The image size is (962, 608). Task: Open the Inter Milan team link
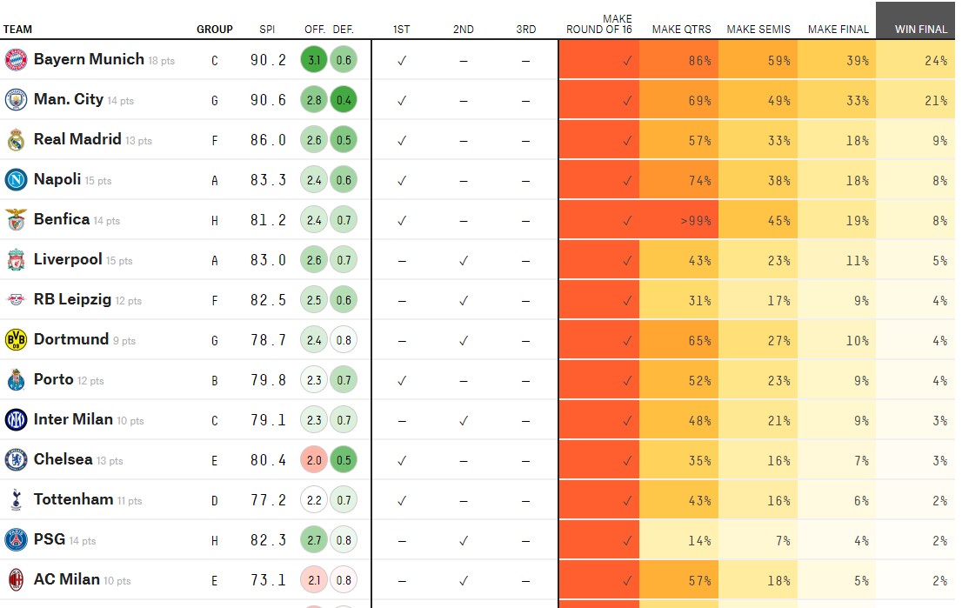[73, 420]
